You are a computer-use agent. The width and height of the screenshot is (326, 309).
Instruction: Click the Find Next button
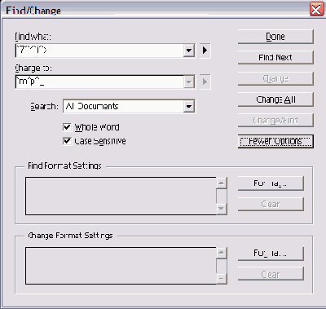(275, 57)
